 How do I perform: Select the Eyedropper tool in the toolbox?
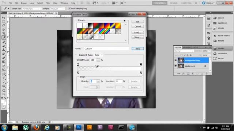click(x=4, y=37)
